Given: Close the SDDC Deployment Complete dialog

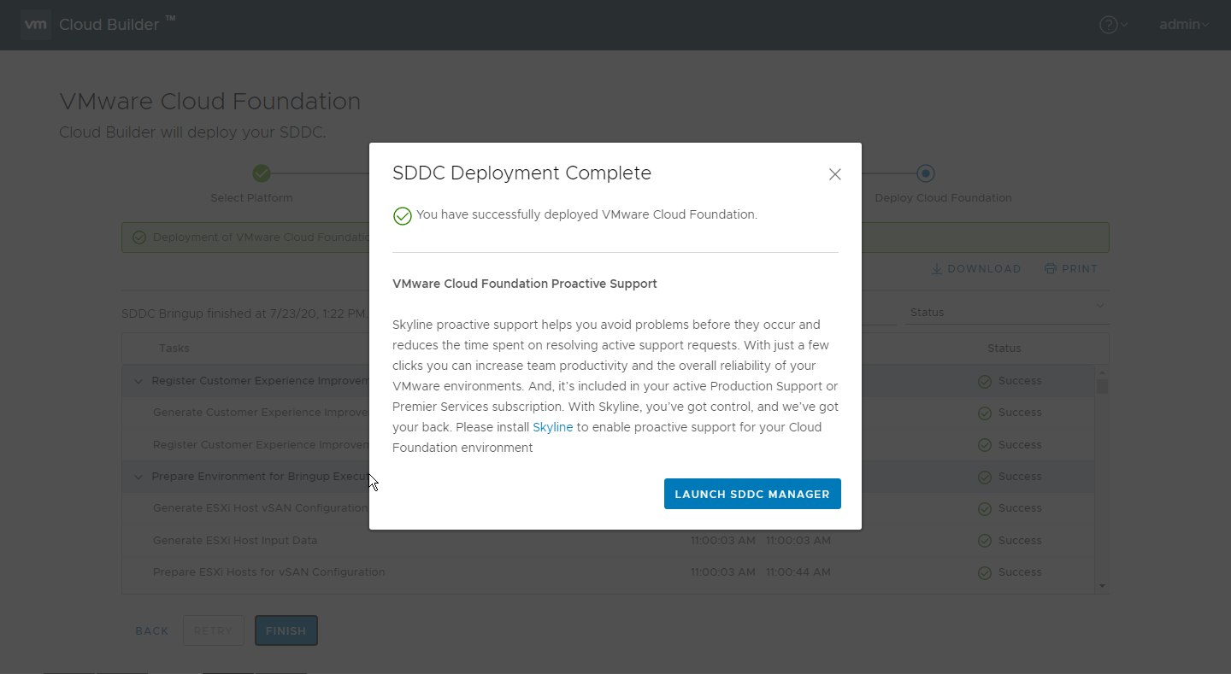Looking at the screenshot, I should (x=835, y=174).
